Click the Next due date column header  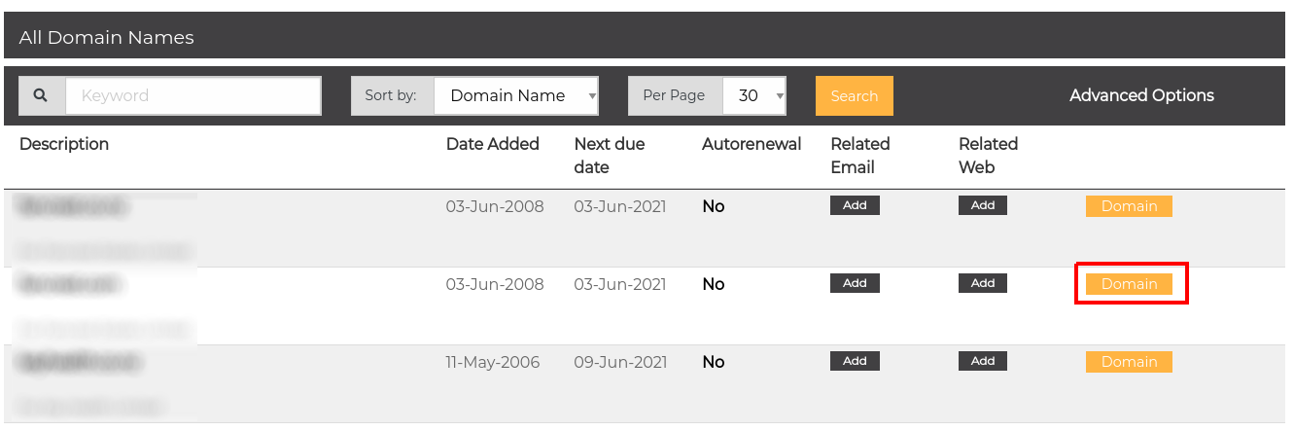click(610, 155)
